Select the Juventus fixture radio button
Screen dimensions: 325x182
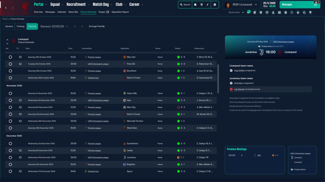(x=10, y=157)
